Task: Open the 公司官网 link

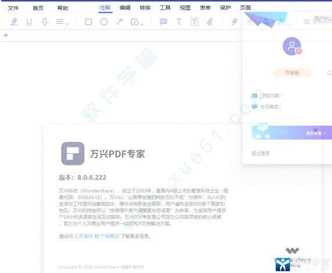Action: [84, 236]
